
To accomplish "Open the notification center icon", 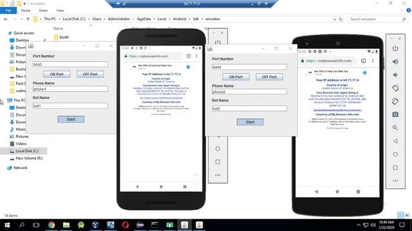I will point(402,225).
